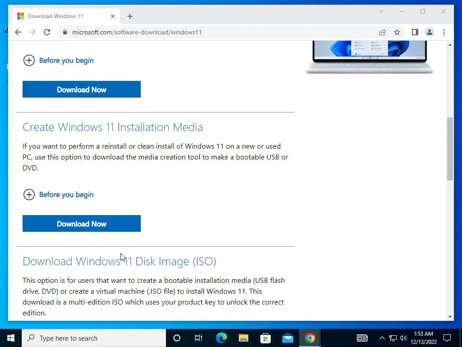Open the Chrome profile avatar

[x=430, y=32]
